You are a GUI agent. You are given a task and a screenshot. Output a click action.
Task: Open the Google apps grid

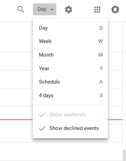(x=97, y=10)
